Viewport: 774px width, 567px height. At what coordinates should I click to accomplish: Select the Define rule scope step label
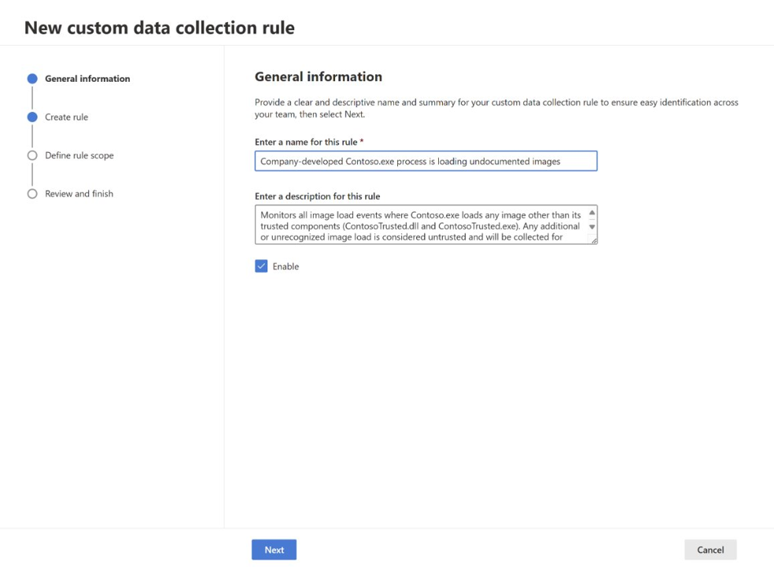tap(79, 156)
